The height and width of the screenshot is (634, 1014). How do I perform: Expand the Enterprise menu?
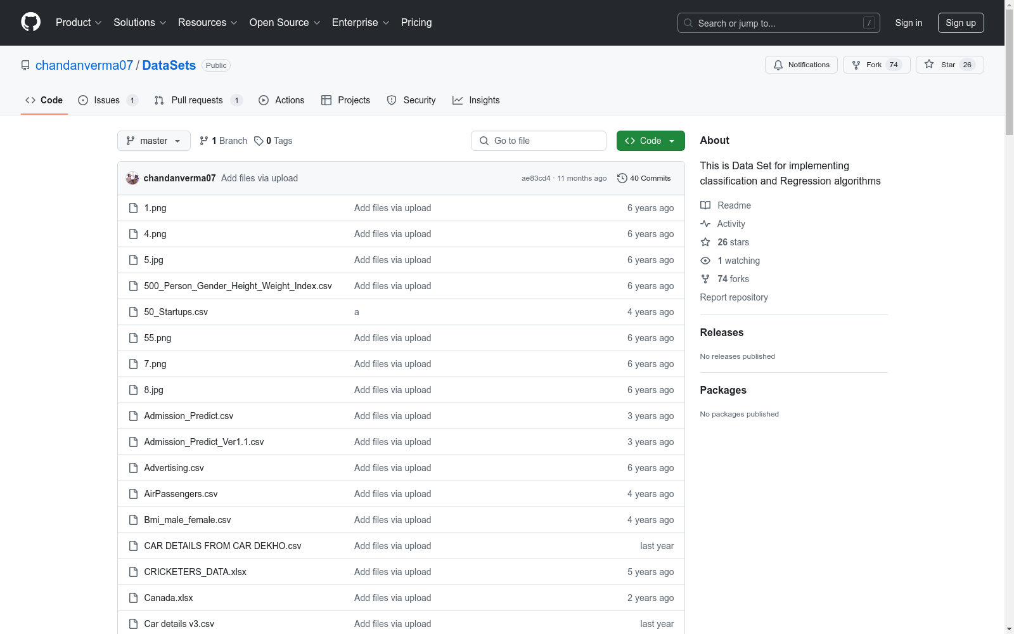[361, 22]
